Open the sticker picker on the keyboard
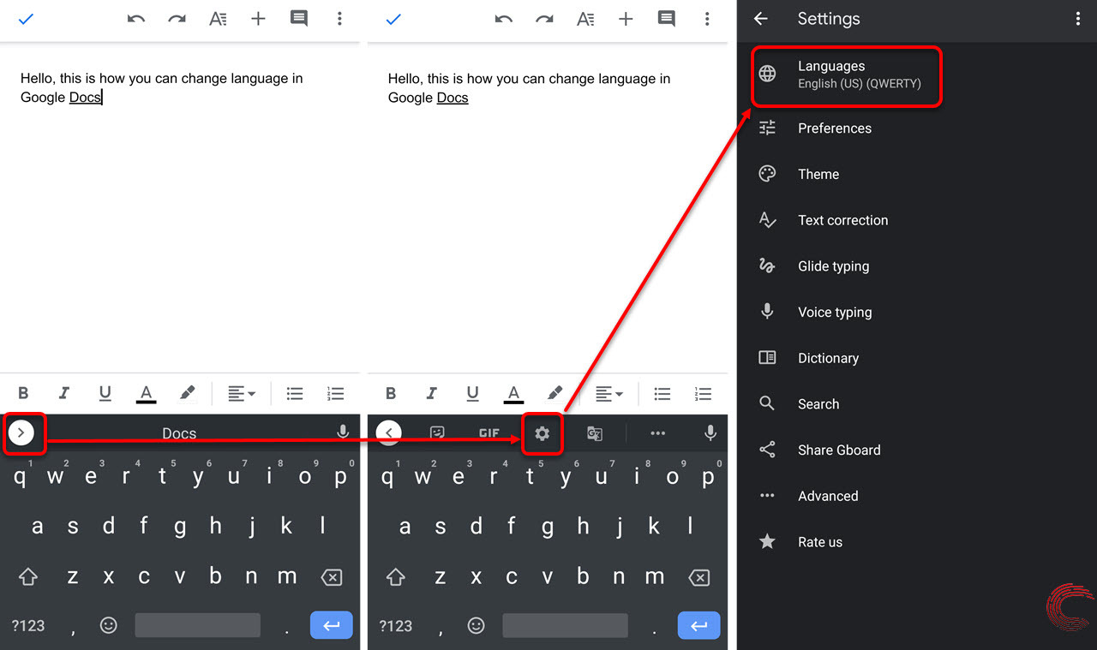Viewport: 1097px width, 650px height. pos(437,432)
